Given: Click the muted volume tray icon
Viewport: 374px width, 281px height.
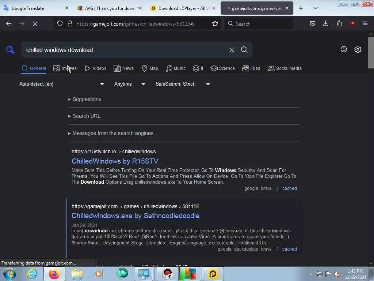Looking at the screenshot, I should 337,274.
